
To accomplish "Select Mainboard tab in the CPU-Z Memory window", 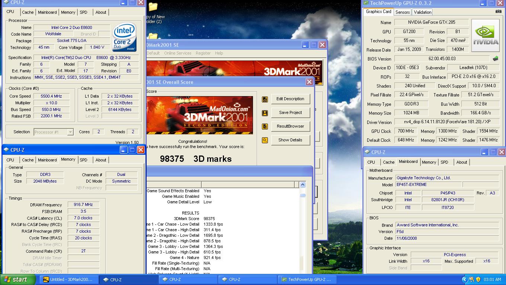I will pyautogui.click(x=48, y=160).
